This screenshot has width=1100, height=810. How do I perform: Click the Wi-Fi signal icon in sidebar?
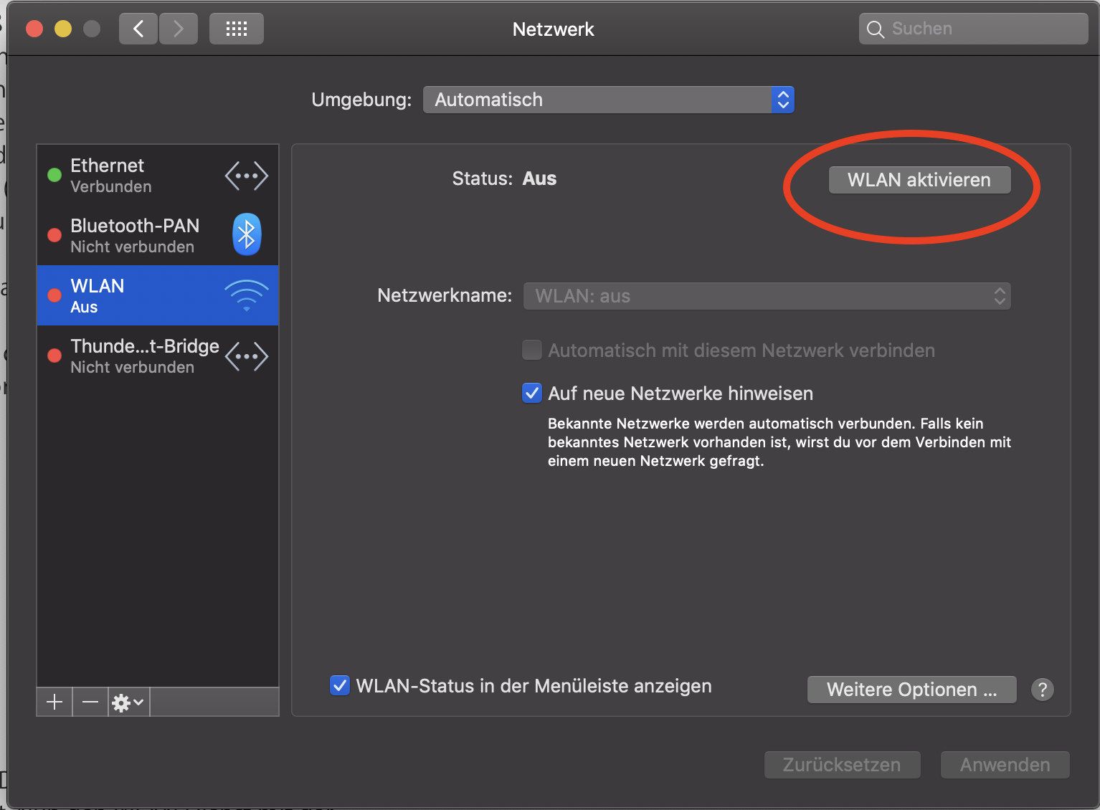pos(247,295)
